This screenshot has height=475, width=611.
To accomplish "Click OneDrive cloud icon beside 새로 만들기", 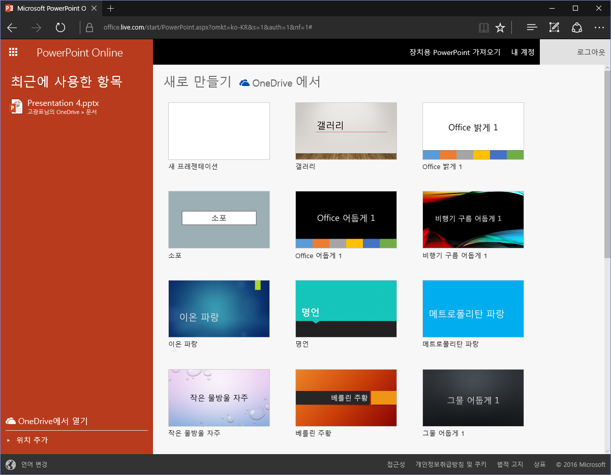I will pos(245,83).
